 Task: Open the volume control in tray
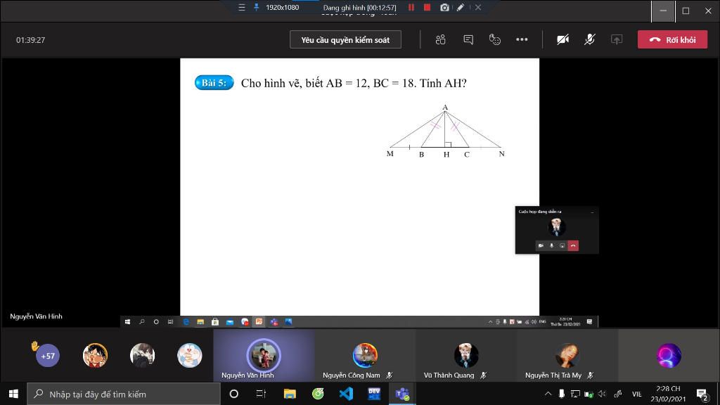point(602,394)
